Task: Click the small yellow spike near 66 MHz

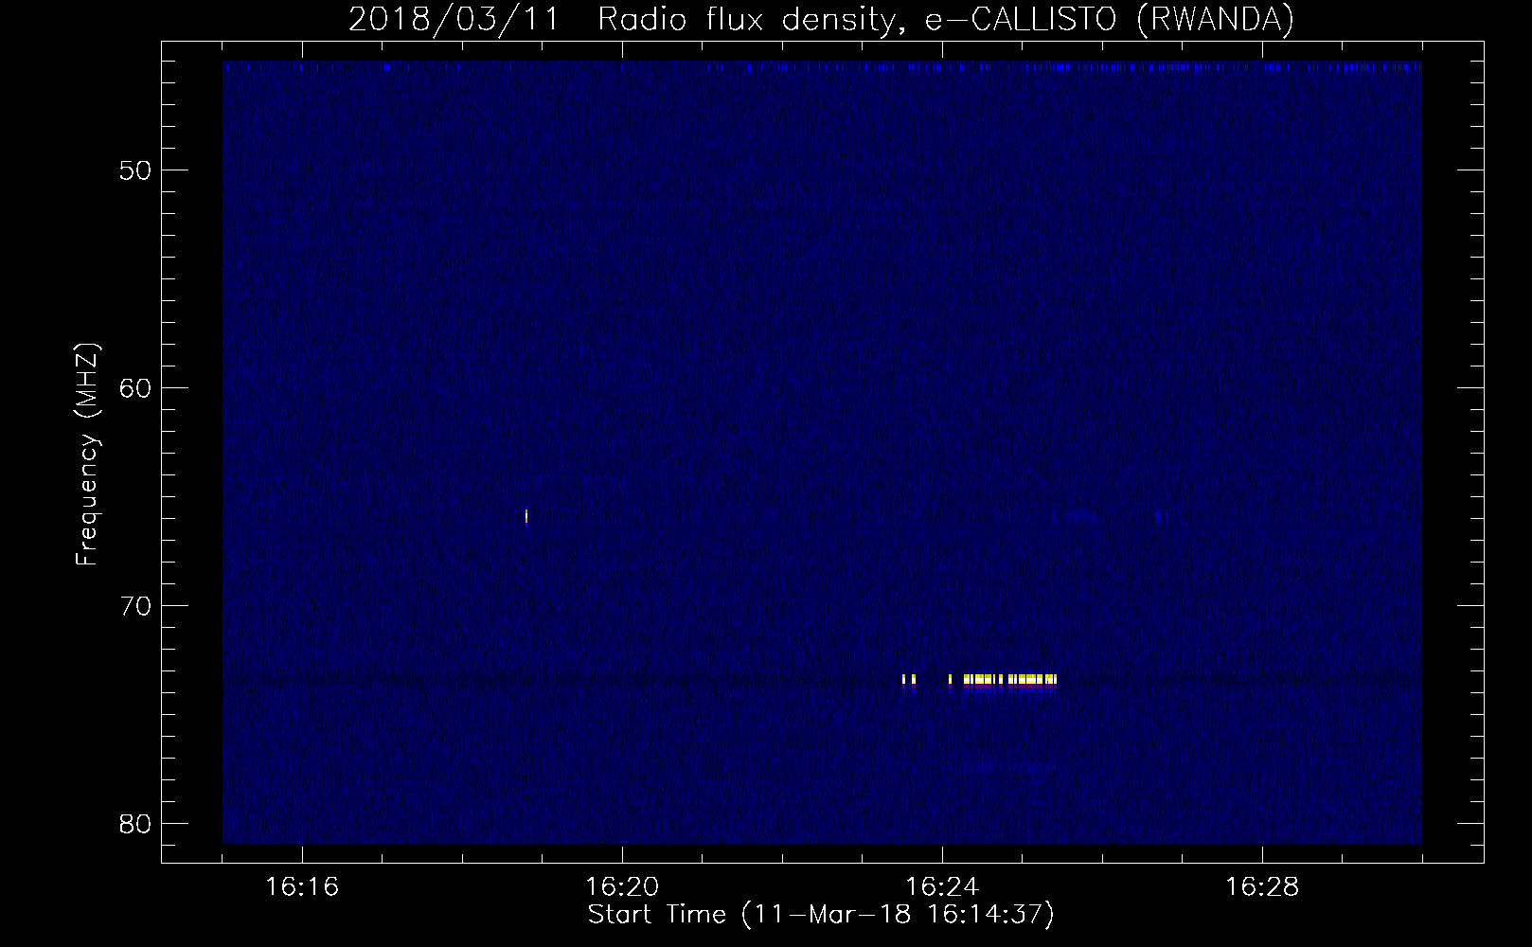Action: pyautogui.click(x=526, y=516)
